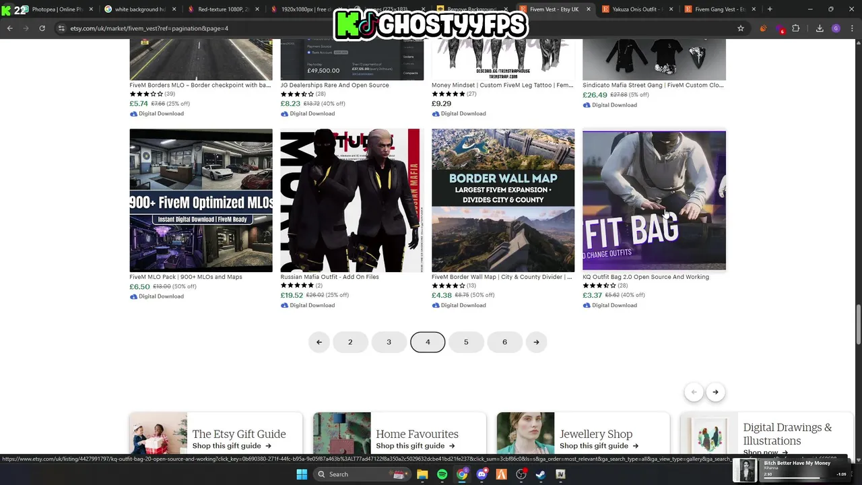The height and width of the screenshot is (485, 862).
Task: Go to previous results page arrow
Action: [319, 342]
